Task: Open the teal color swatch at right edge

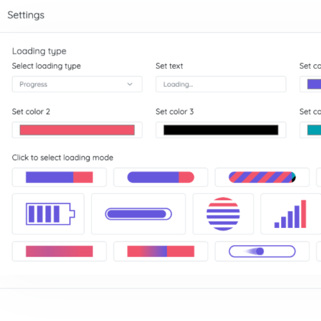Action: [314, 130]
